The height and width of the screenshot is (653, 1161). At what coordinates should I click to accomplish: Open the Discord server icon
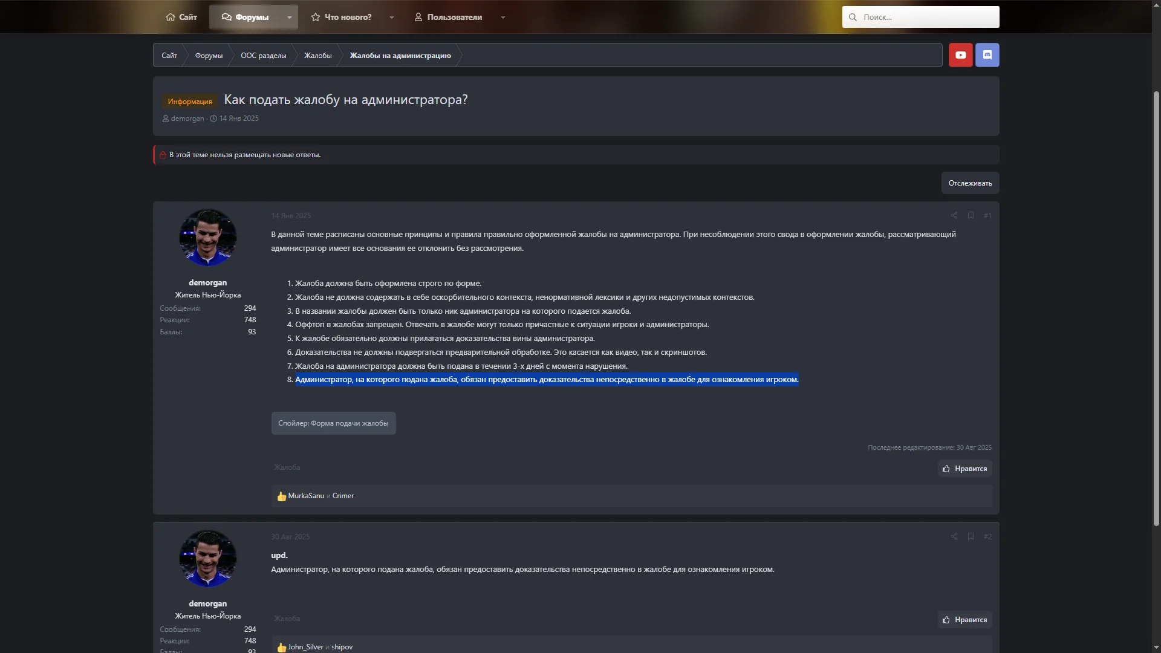click(987, 55)
